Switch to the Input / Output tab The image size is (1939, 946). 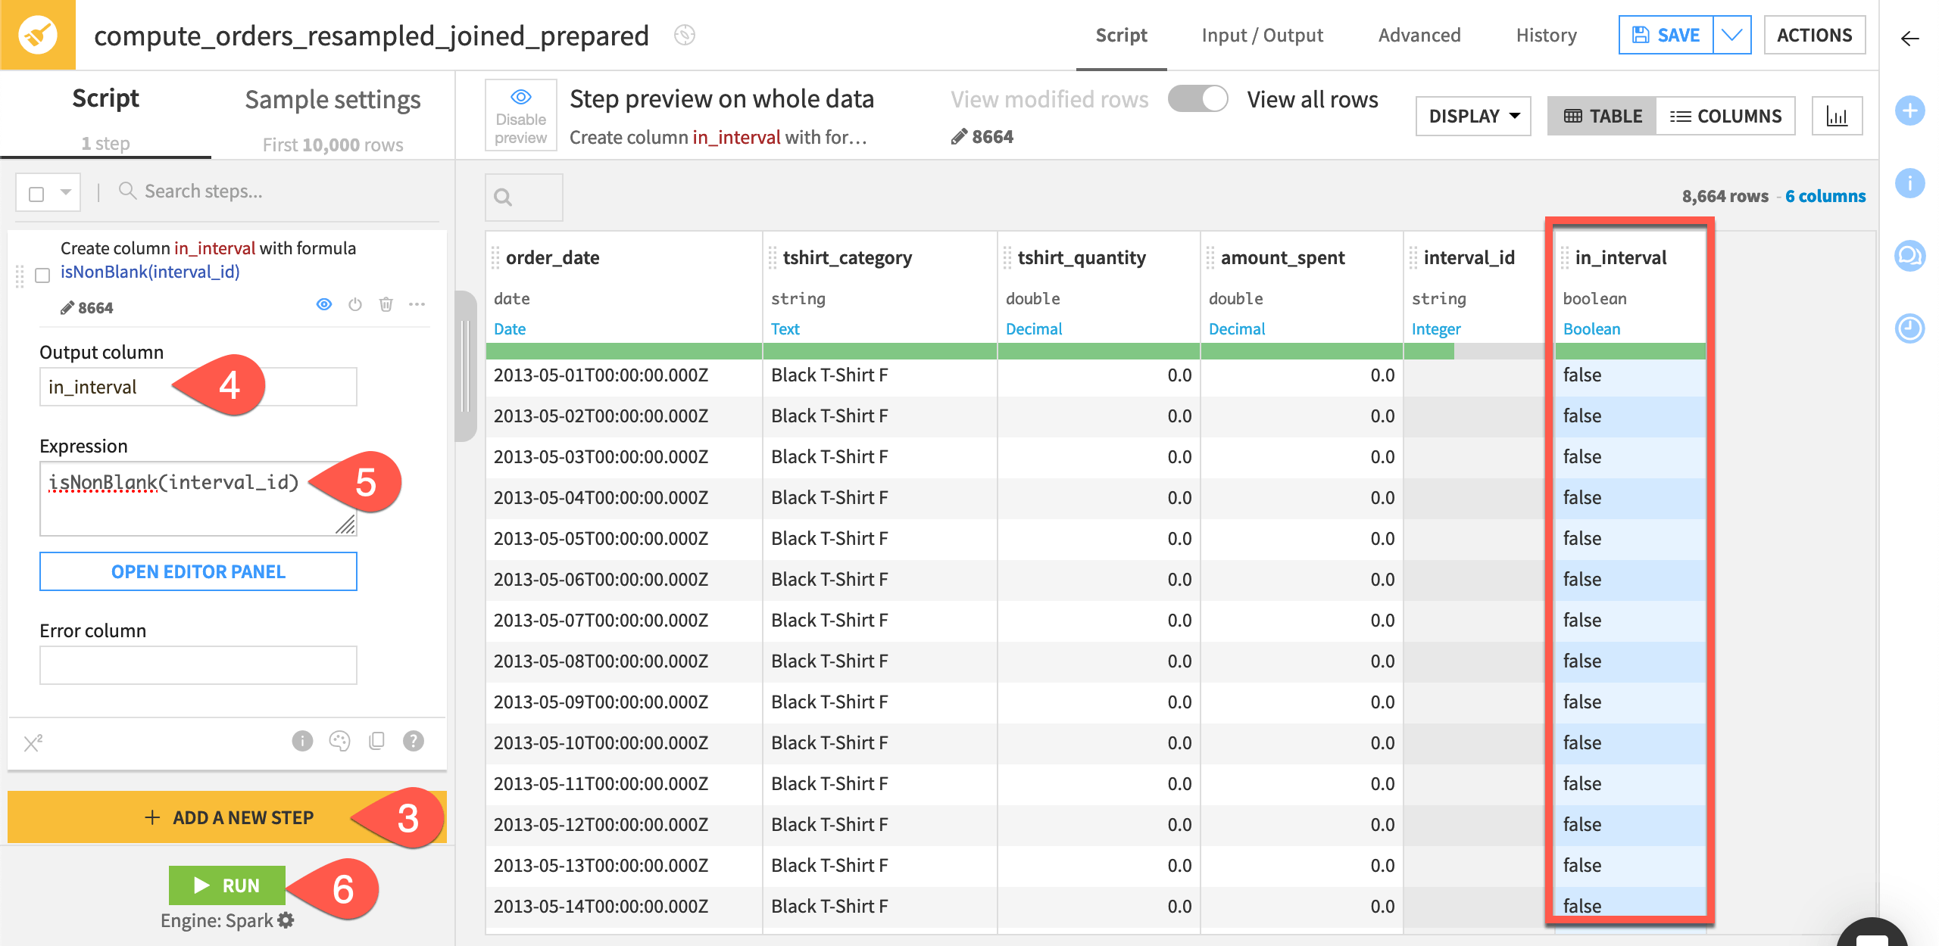click(1263, 35)
